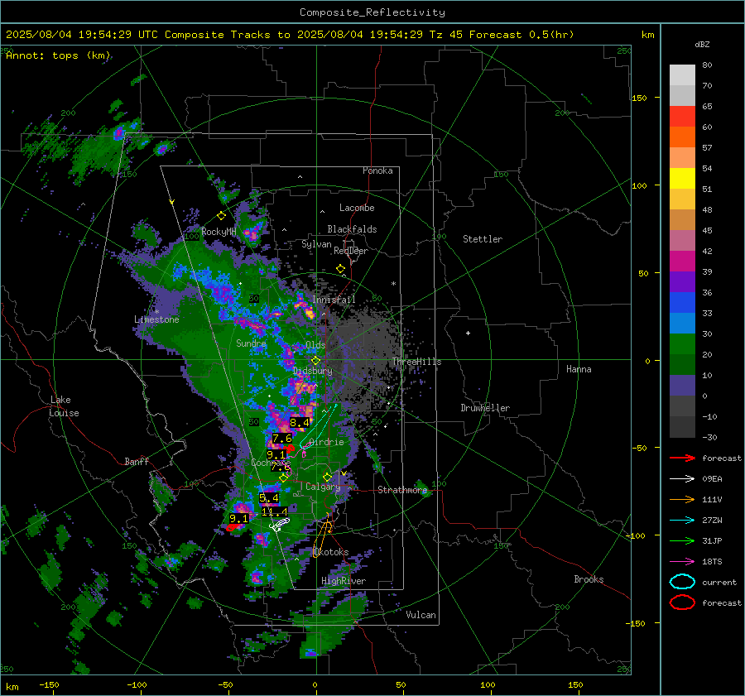Click the red forecast arrow in legend
The image size is (745, 696).
coord(682,458)
